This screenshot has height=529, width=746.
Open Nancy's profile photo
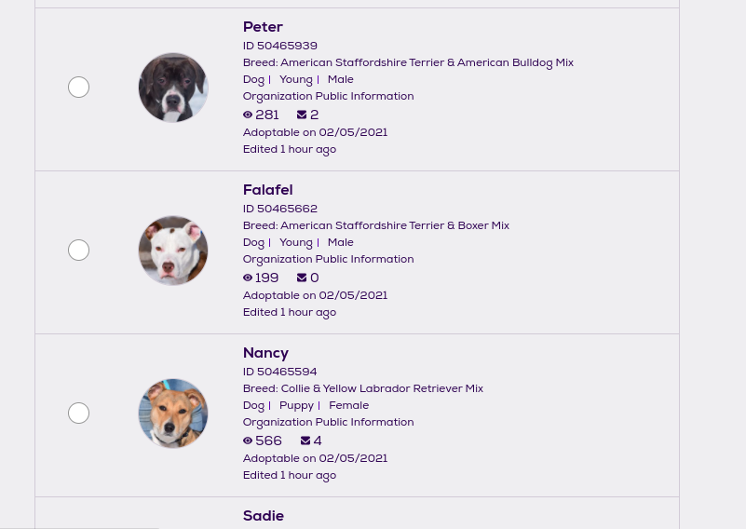173,414
